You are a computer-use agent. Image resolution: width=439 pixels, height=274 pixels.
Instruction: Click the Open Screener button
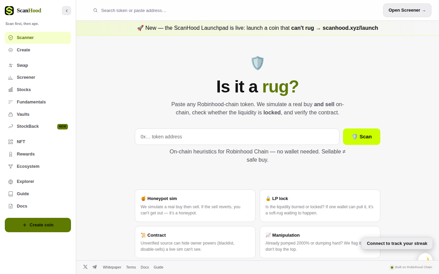click(x=407, y=10)
